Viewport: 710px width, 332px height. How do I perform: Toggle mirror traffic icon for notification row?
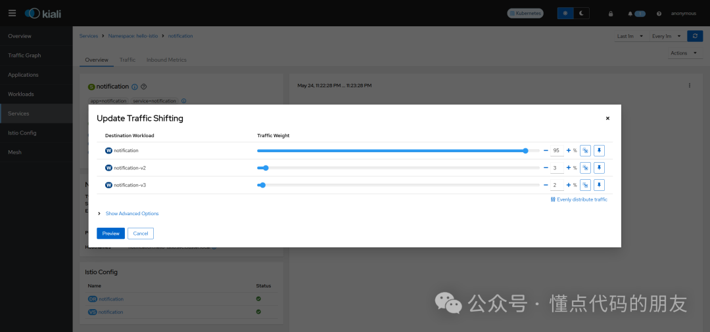point(585,150)
